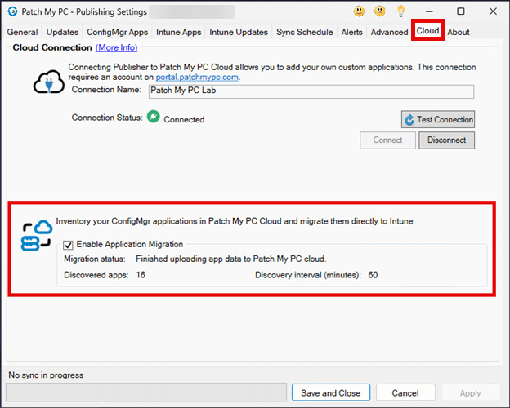
Task: Click the cloud plug connection icon
Action: pyautogui.click(x=48, y=81)
